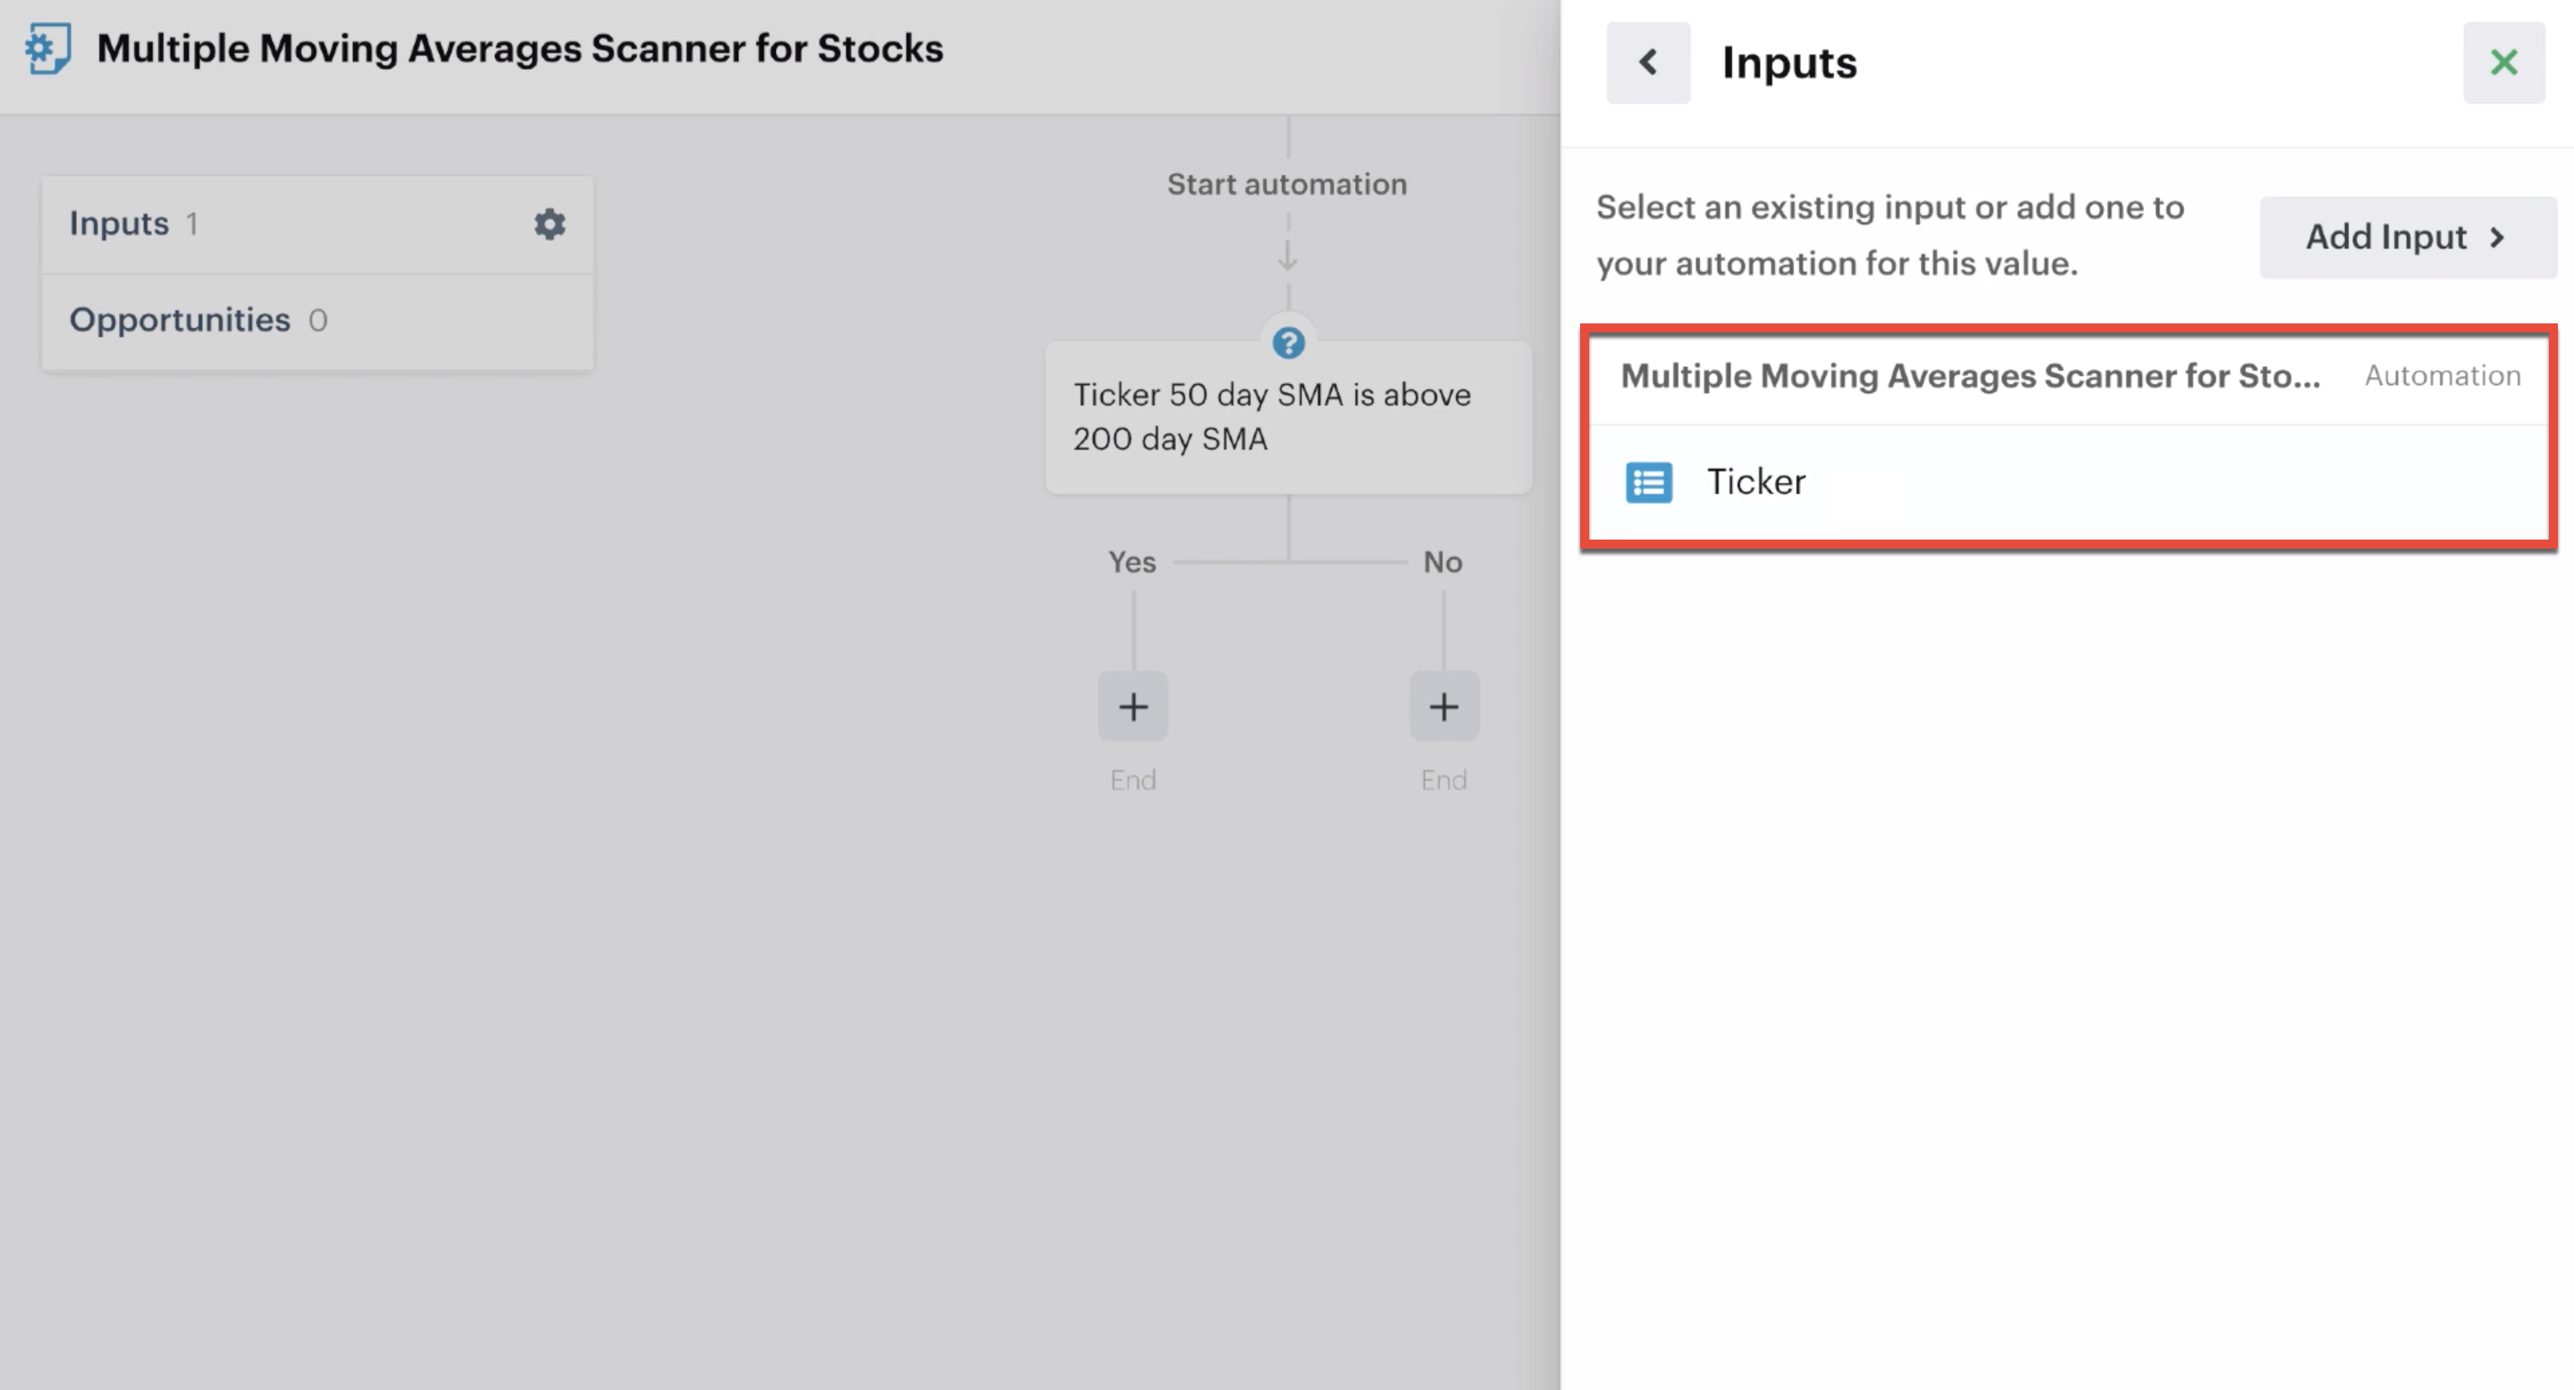Click the Add Input button
This screenshot has width=2574, height=1390.
click(2408, 238)
